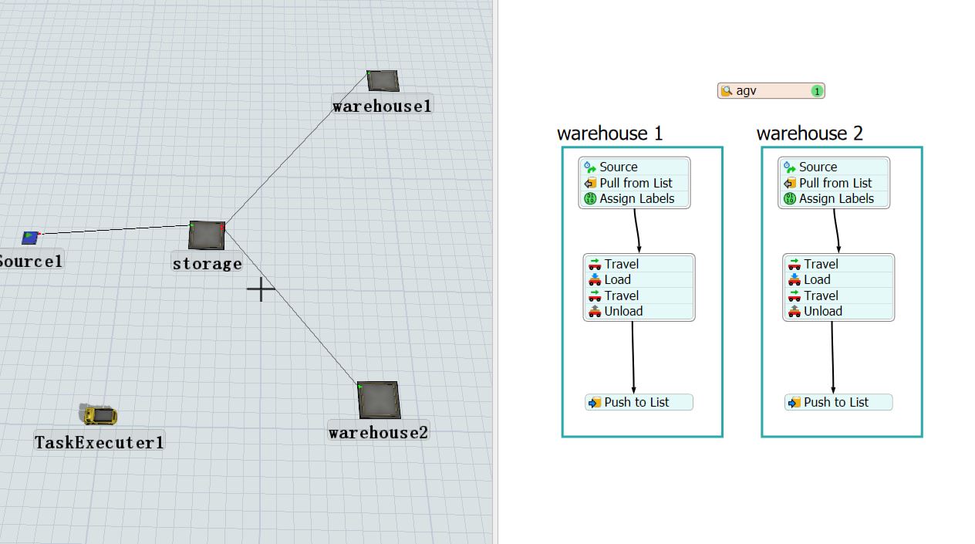Click the agv list magnifier icon
This screenshot has height=544, width=975.
click(726, 91)
